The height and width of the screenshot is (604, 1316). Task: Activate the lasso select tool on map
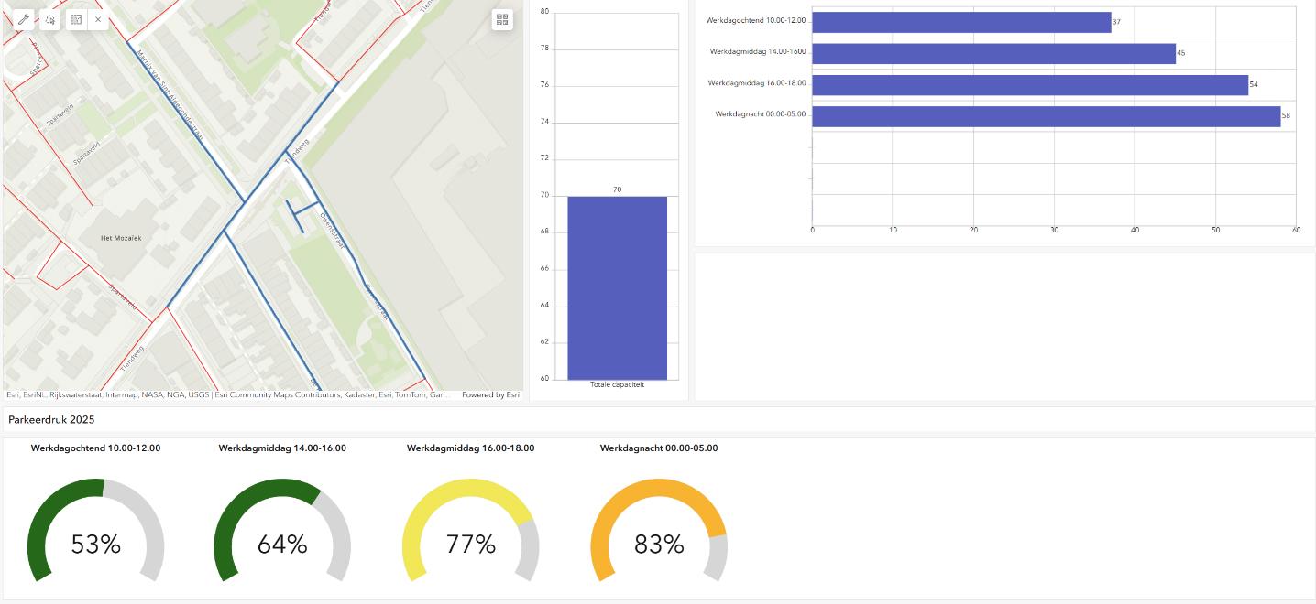[x=50, y=19]
